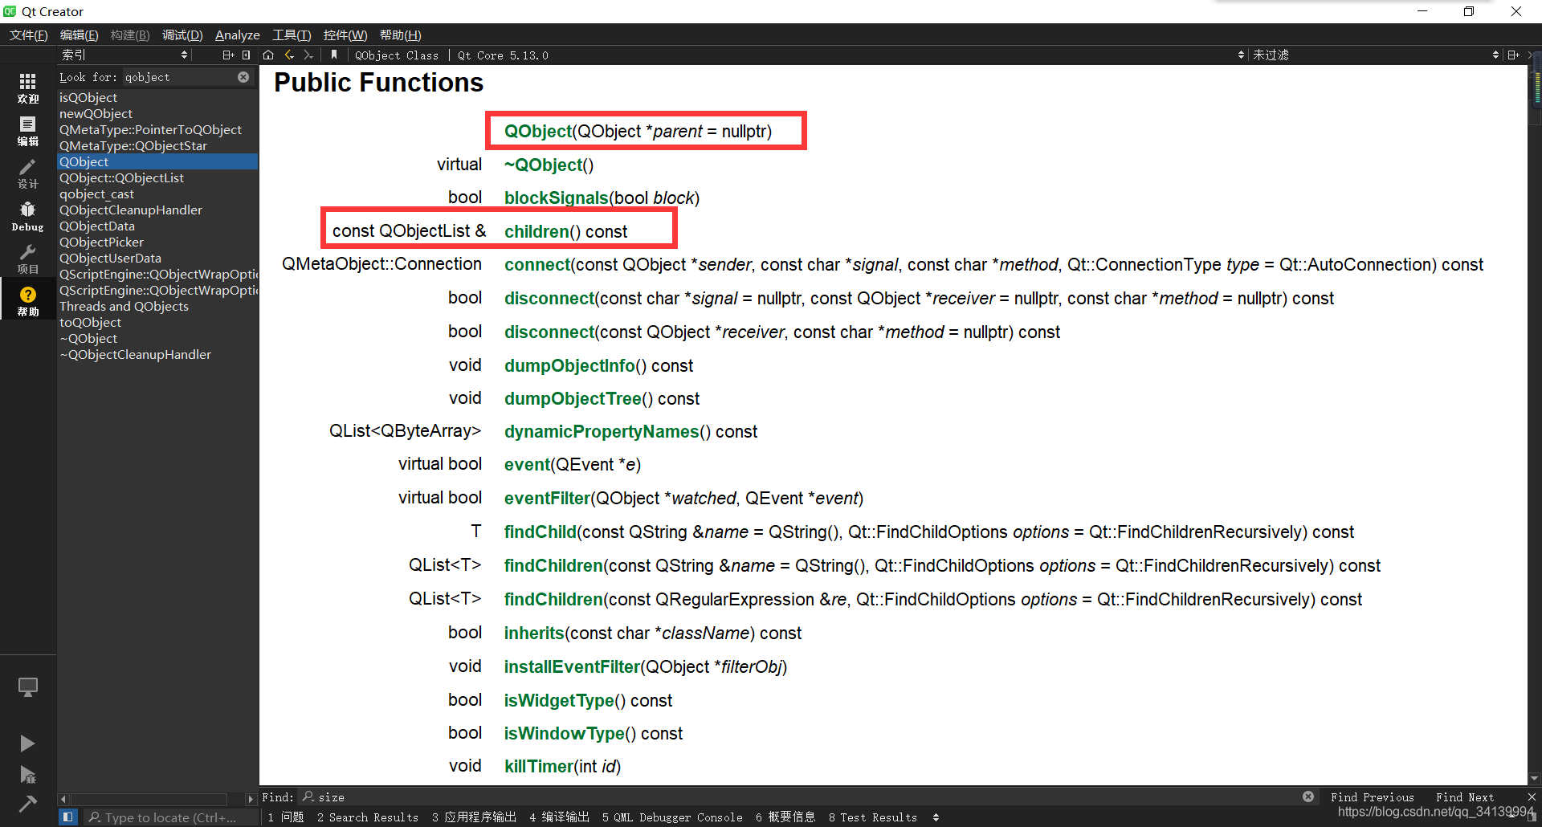The width and height of the screenshot is (1542, 827).
Task: Toggle the left sidebar visibility
Action: pos(68,817)
